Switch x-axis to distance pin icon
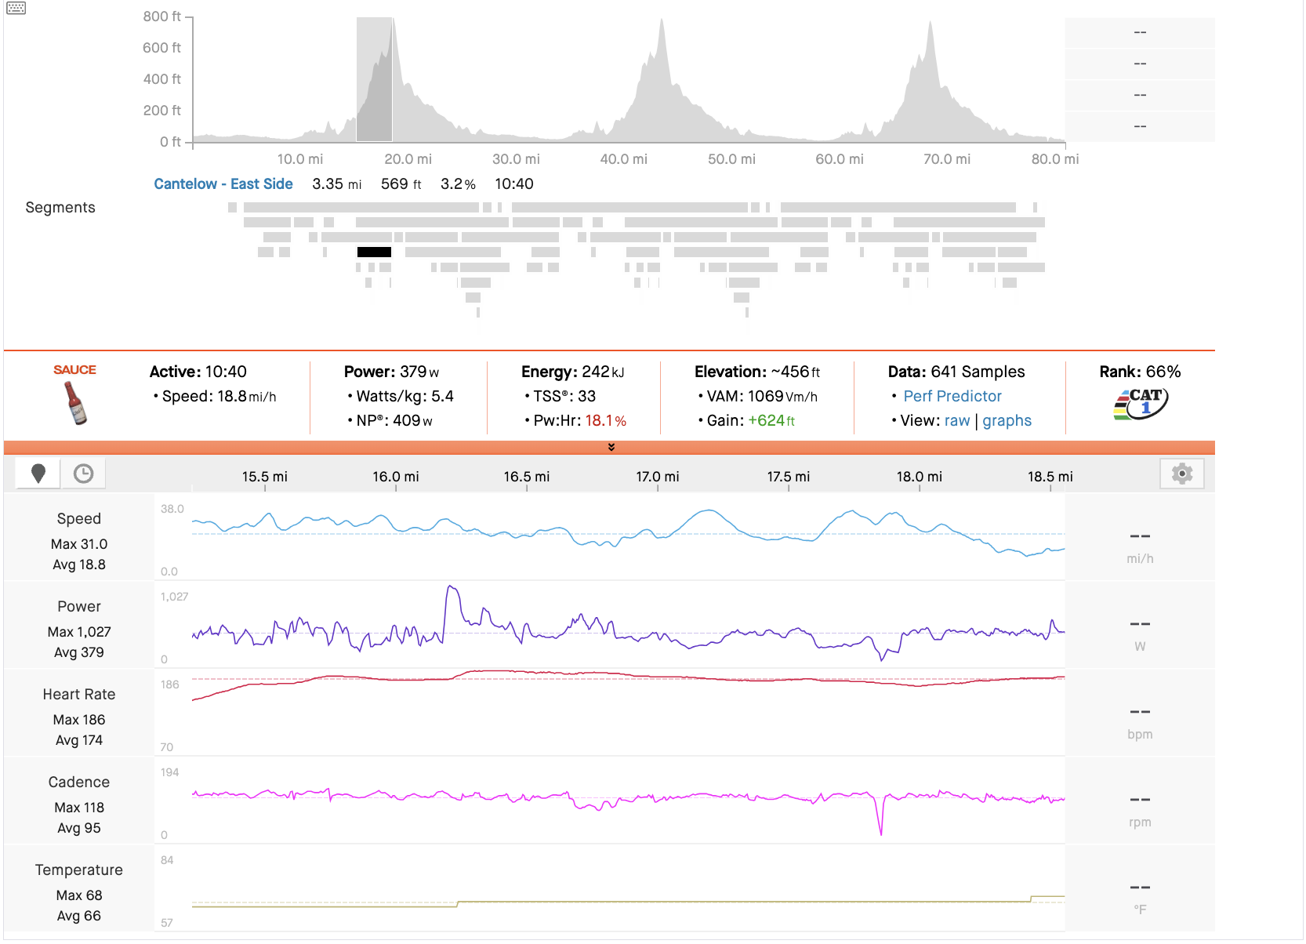 pyautogui.click(x=38, y=474)
